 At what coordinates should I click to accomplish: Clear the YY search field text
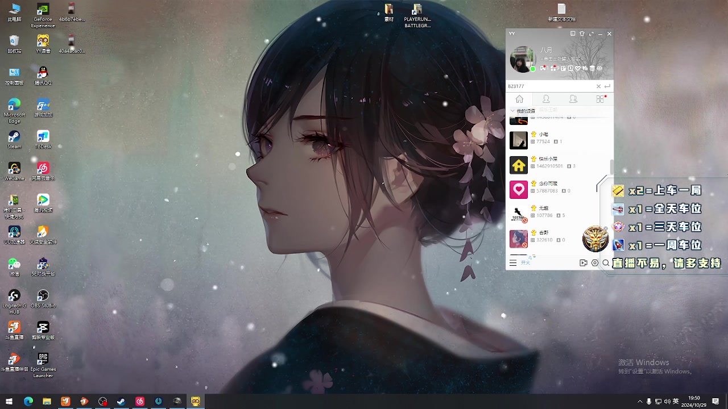point(598,86)
